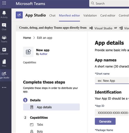Open the Control library tab
The height and width of the screenshot is (133, 129).
[x=124, y=15]
